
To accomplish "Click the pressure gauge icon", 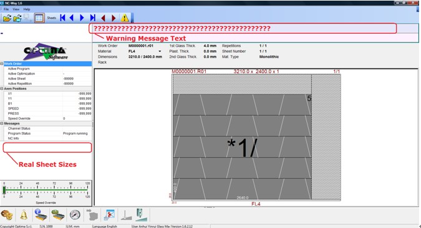I will [75, 215].
